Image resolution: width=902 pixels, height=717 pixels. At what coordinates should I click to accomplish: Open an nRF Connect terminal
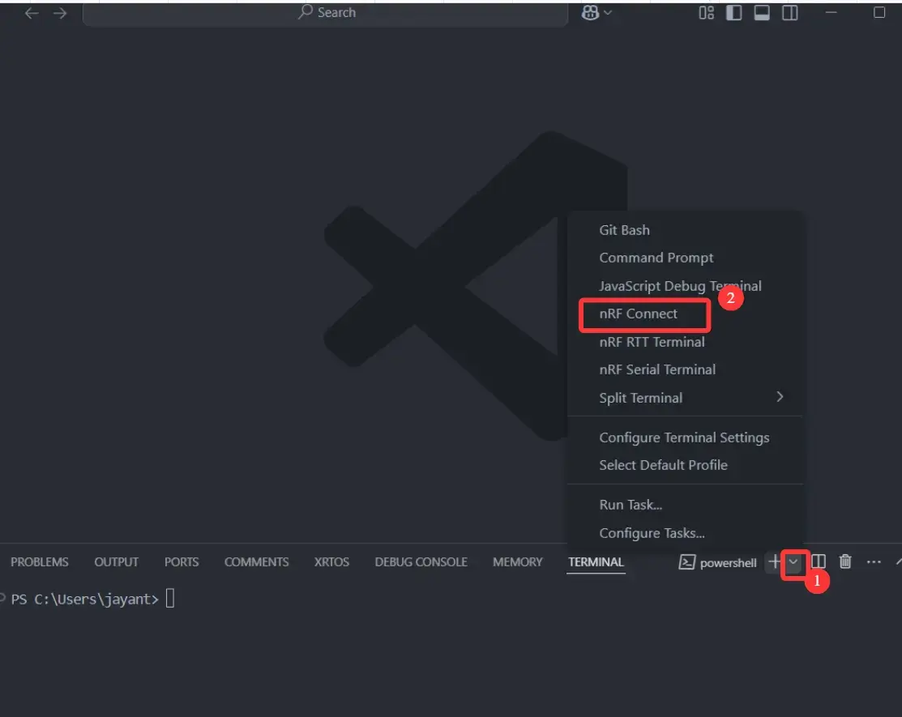point(685,314)
